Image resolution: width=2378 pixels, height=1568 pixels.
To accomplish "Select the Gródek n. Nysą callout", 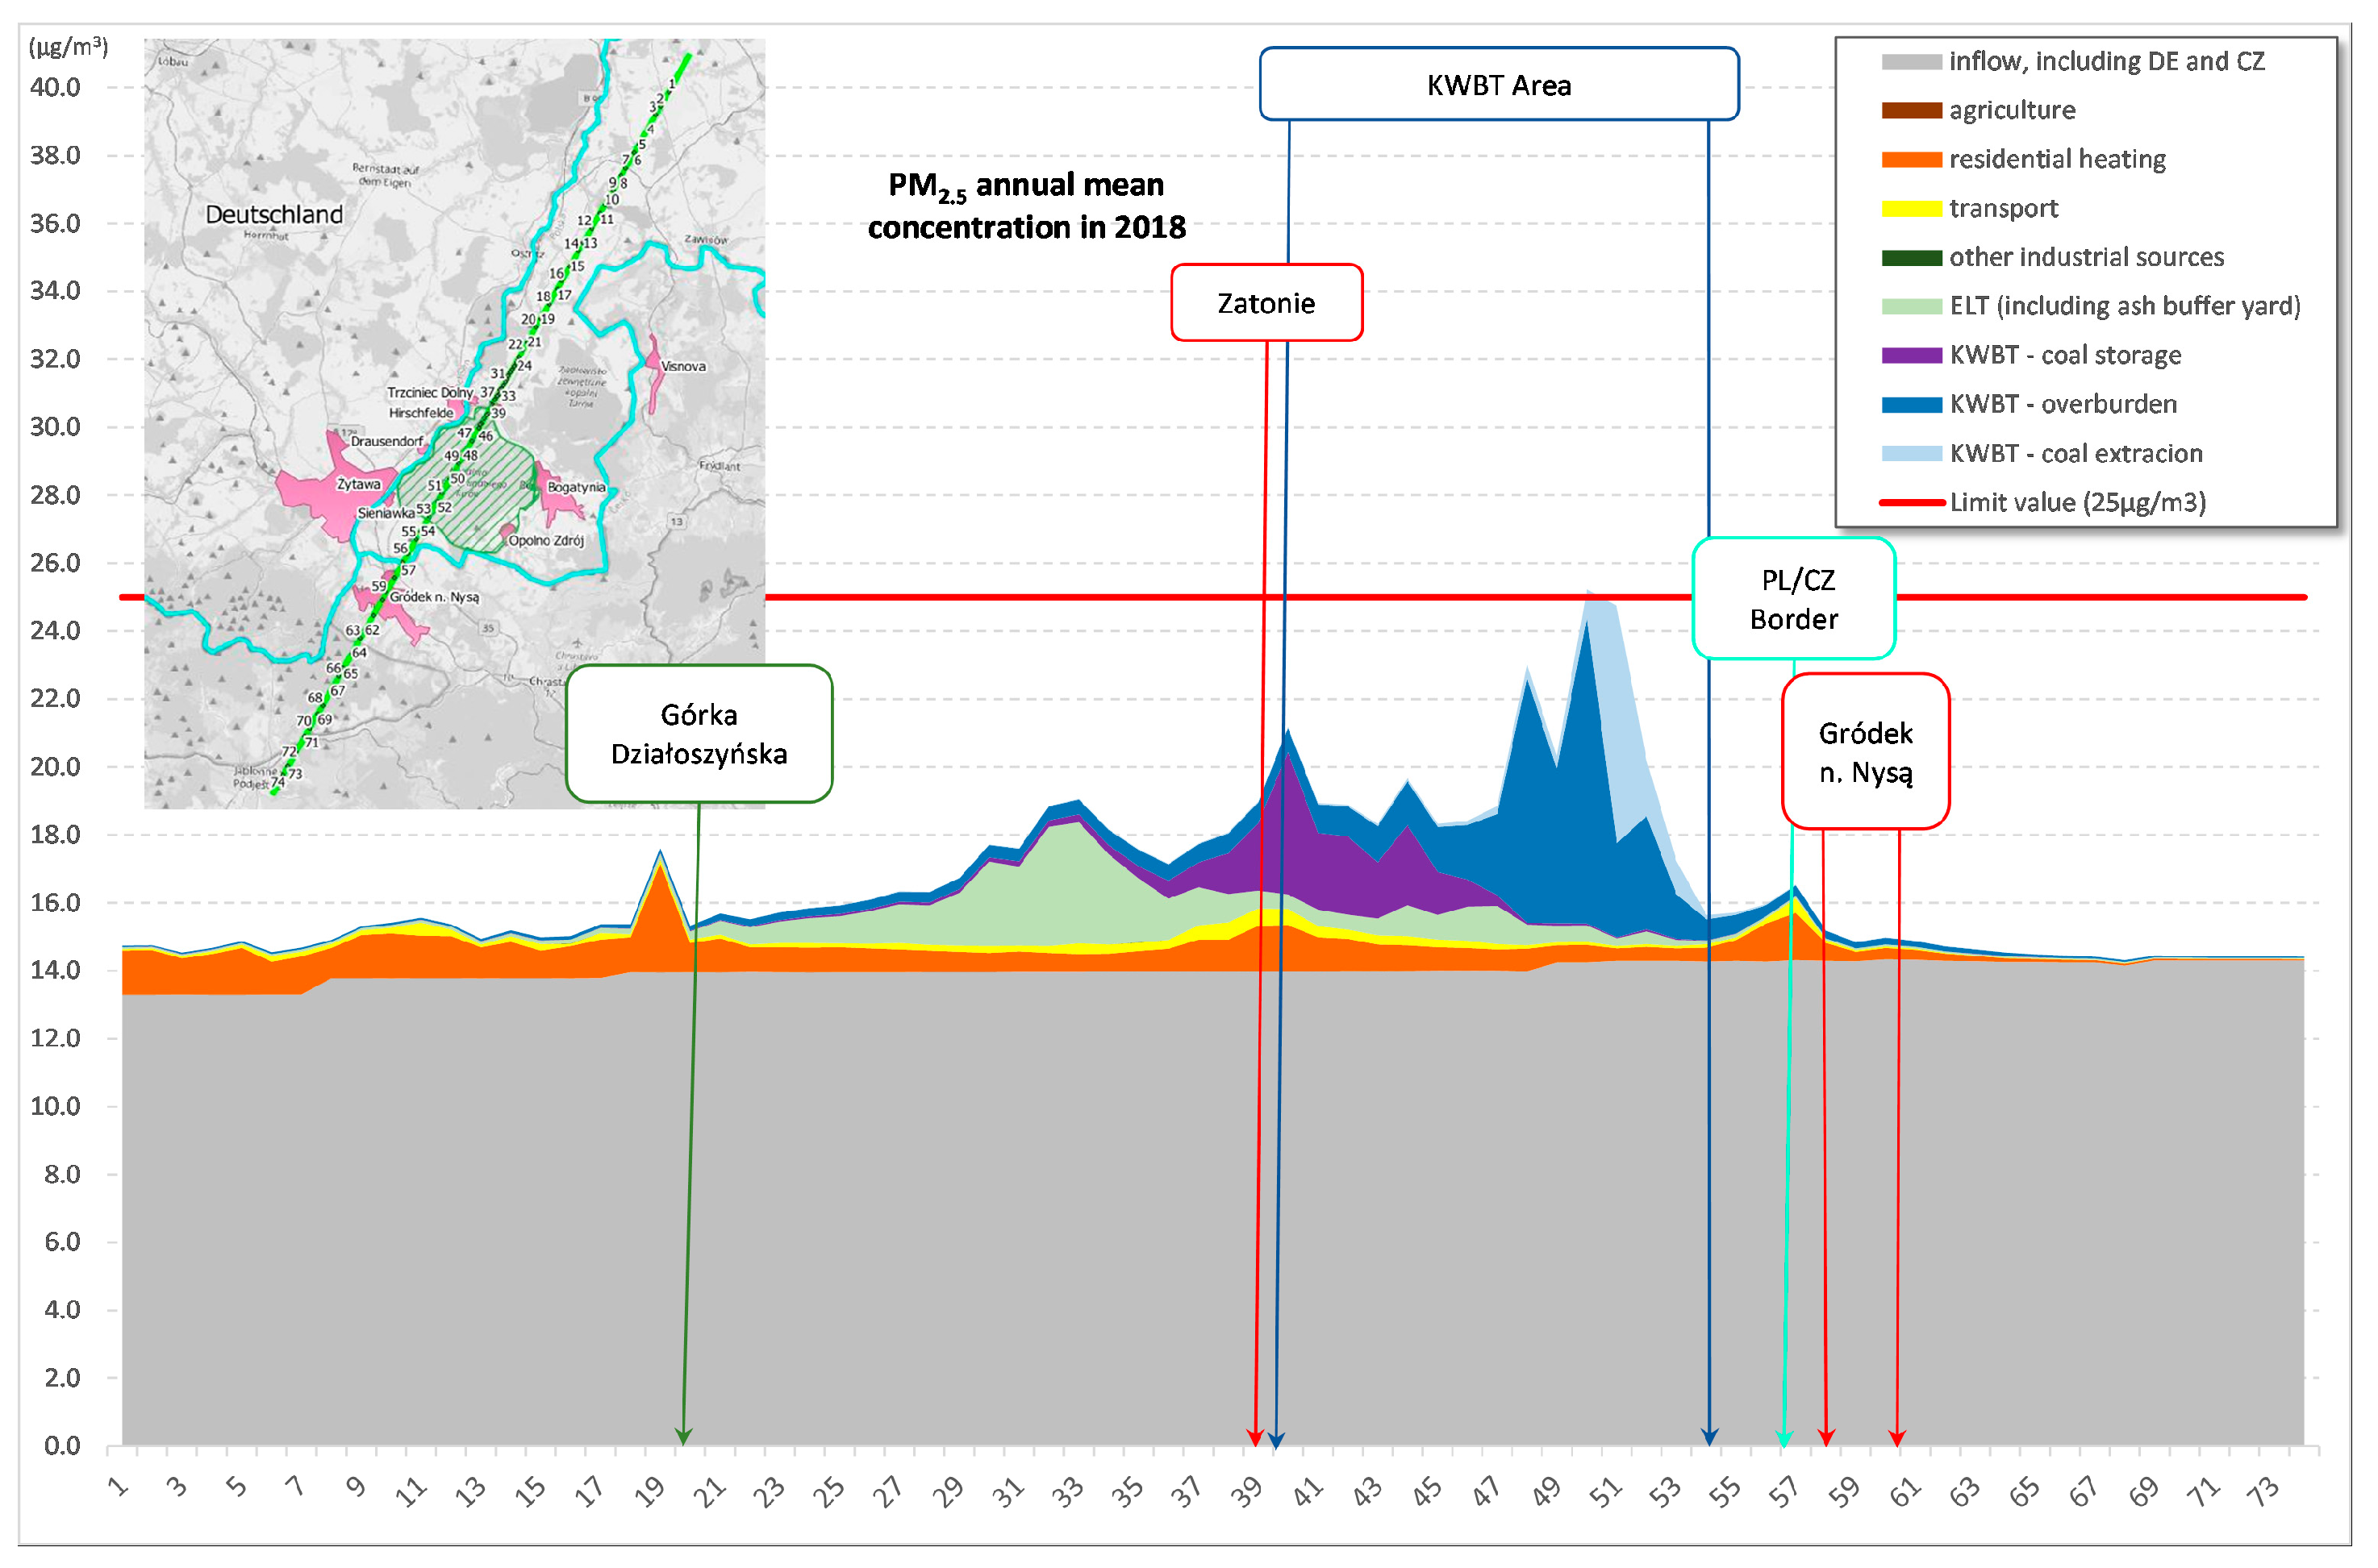I will pyautogui.click(x=1865, y=752).
